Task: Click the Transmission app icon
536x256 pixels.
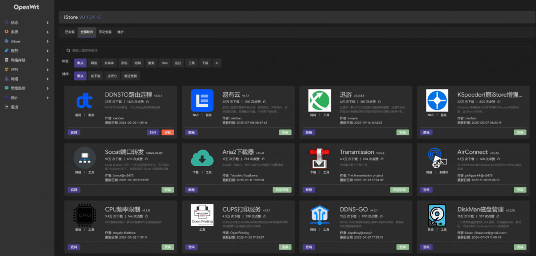Action: pyautogui.click(x=320, y=158)
